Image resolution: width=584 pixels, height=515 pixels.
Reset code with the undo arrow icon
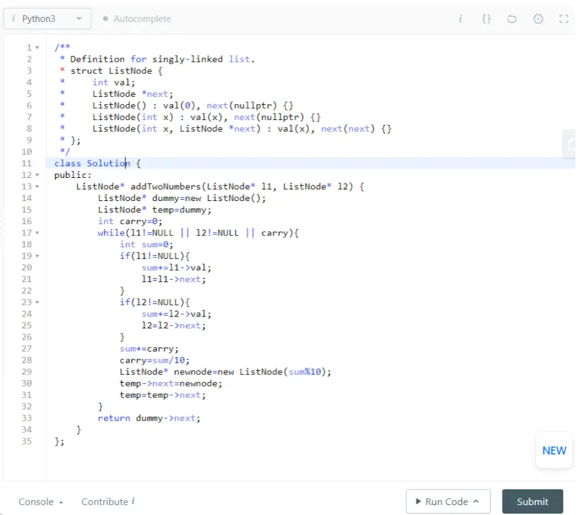point(512,19)
